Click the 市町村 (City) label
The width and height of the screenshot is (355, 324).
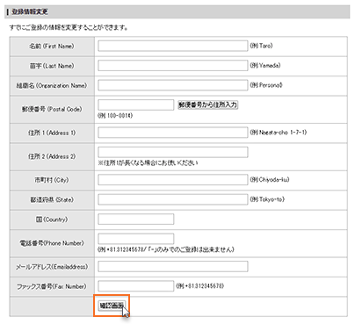coord(52,180)
